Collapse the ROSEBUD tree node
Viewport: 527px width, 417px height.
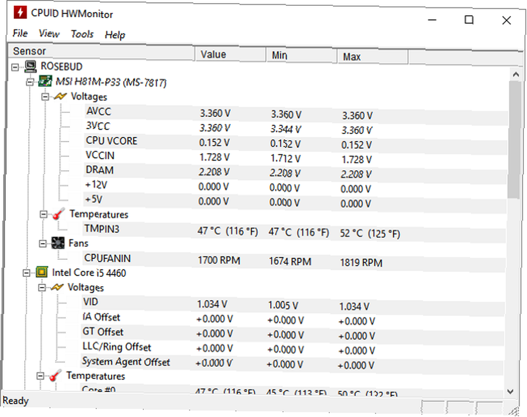(x=15, y=67)
